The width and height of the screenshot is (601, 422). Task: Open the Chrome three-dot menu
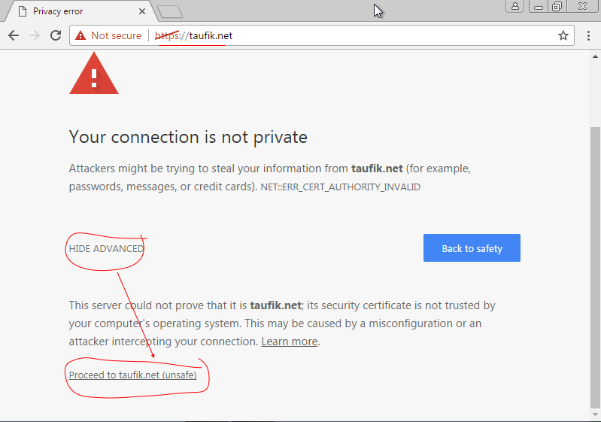click(588, 35)
